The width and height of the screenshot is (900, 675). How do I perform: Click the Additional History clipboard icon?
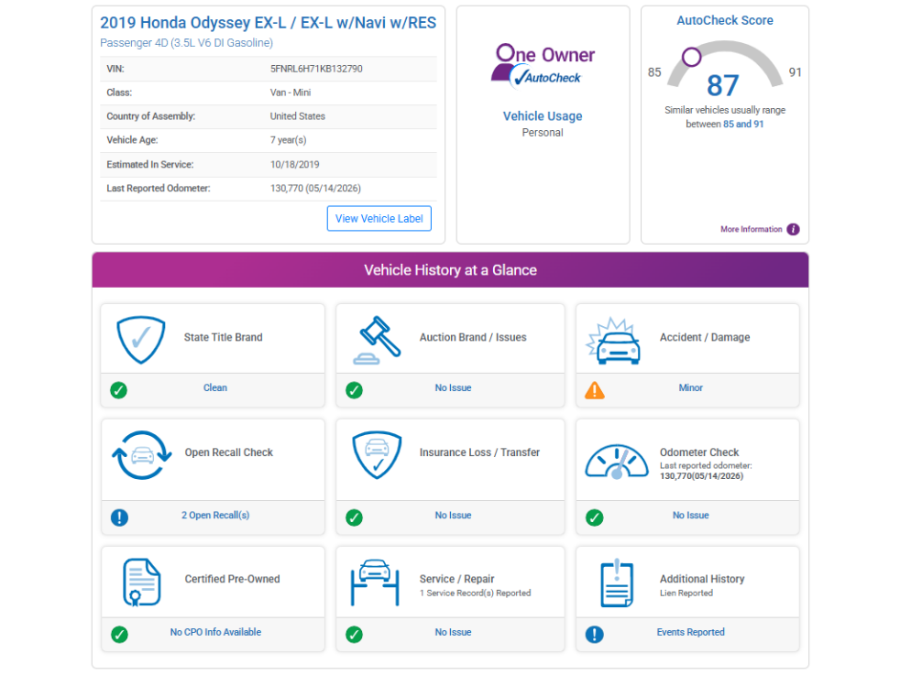pos(617,582)
